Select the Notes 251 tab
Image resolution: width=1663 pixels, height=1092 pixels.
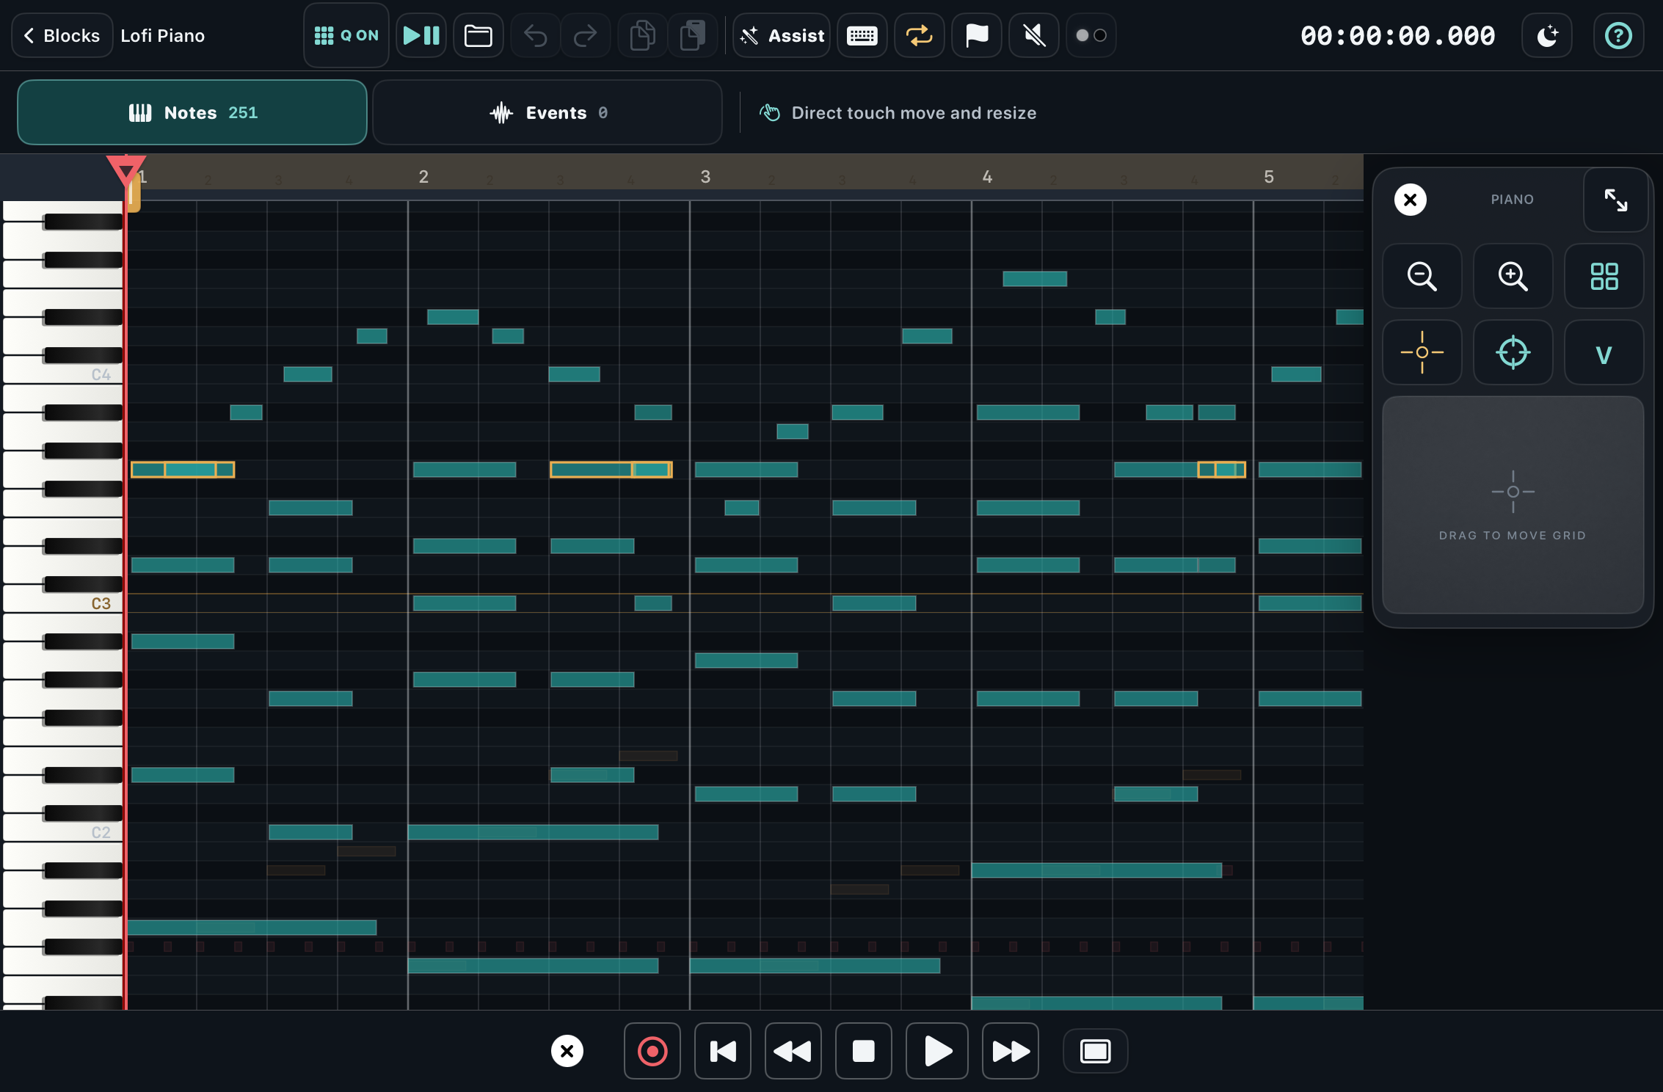(192, 112)
